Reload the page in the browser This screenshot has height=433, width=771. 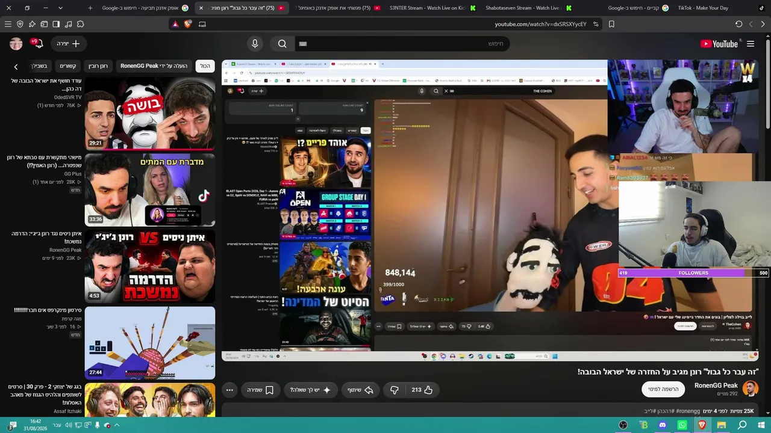point(739,24)
